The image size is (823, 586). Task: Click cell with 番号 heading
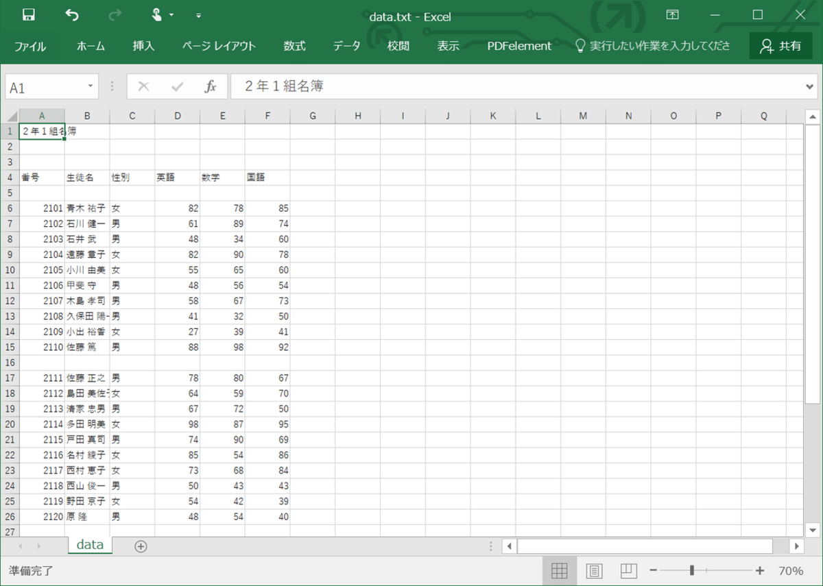click(x=42, y=177)
